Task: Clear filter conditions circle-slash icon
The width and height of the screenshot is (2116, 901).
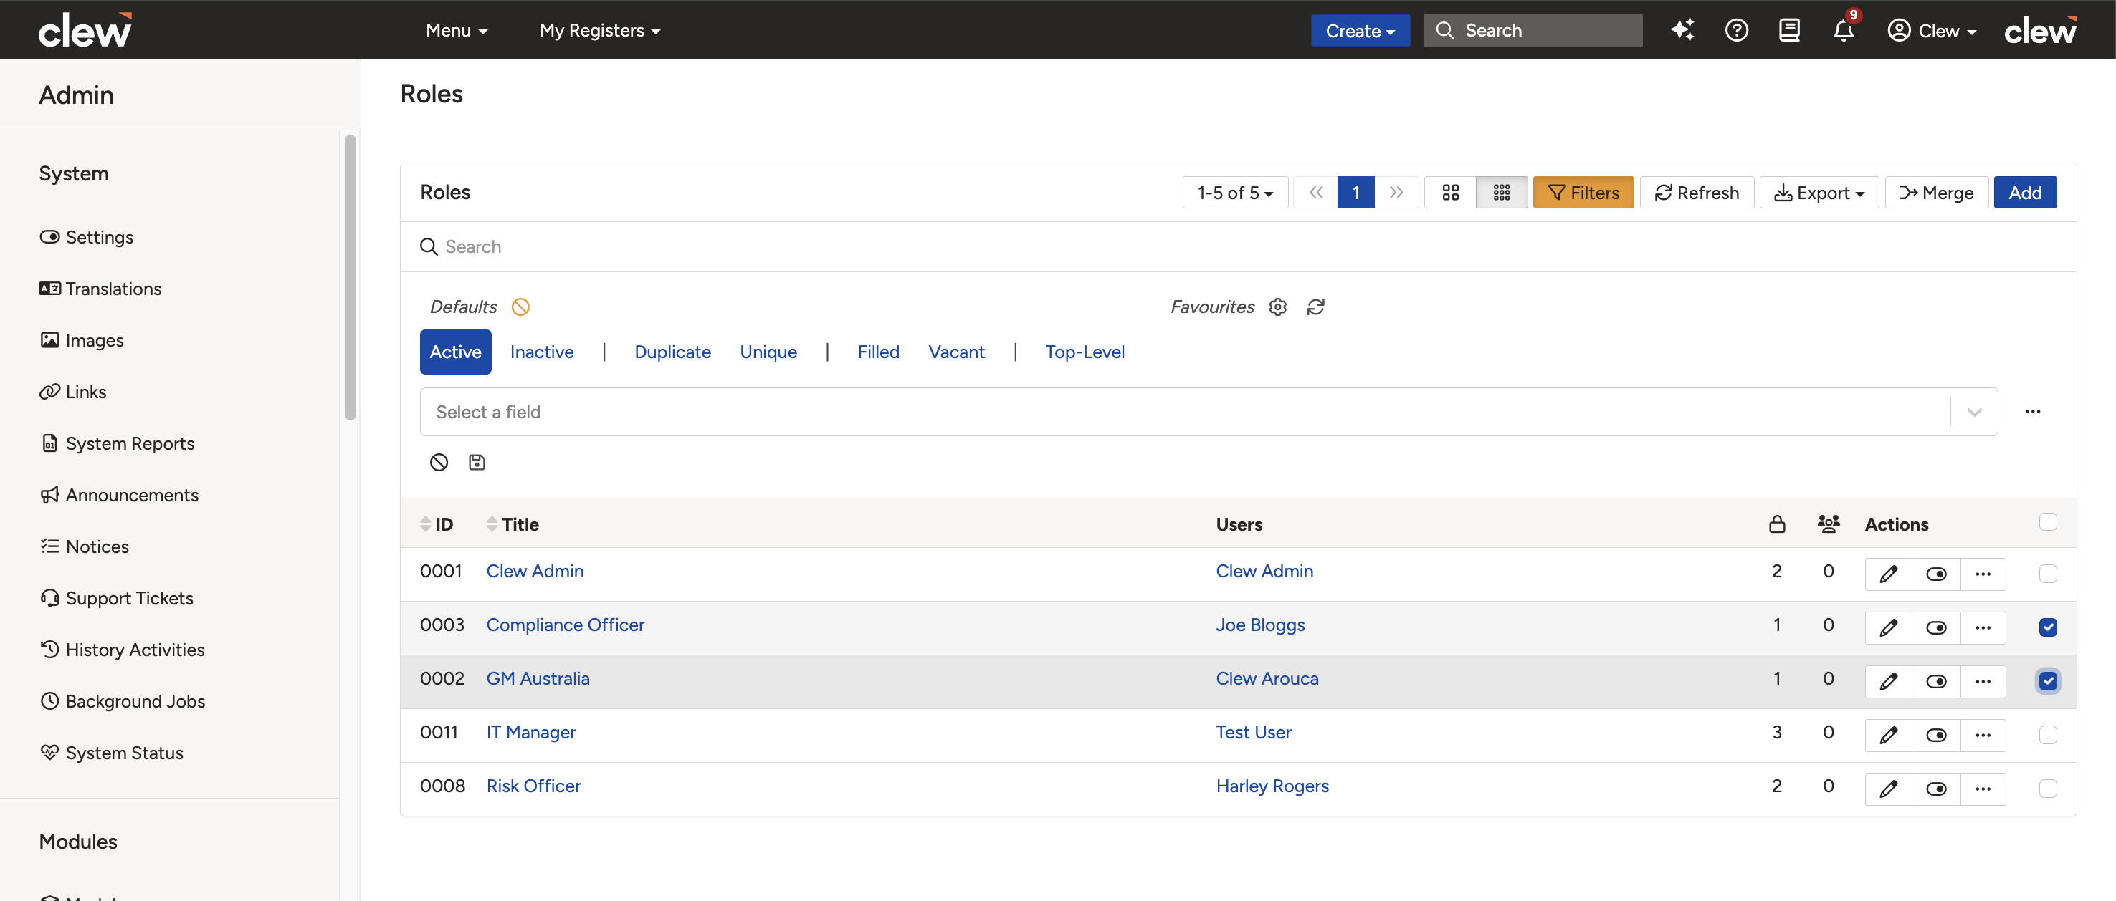Action: click(439, 462)
